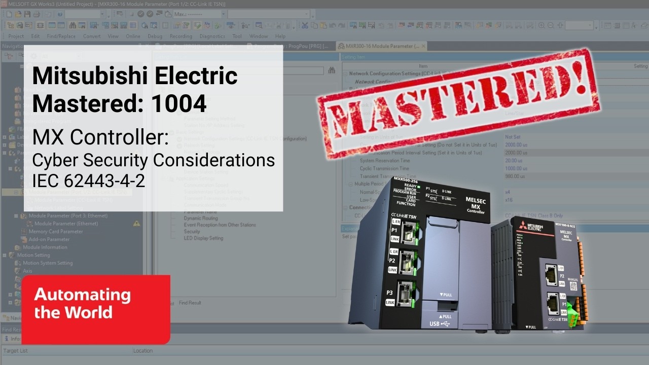The image size is (649, 365).
Task: Select Add-on Parameter in the tree
Action: point(49,239)
